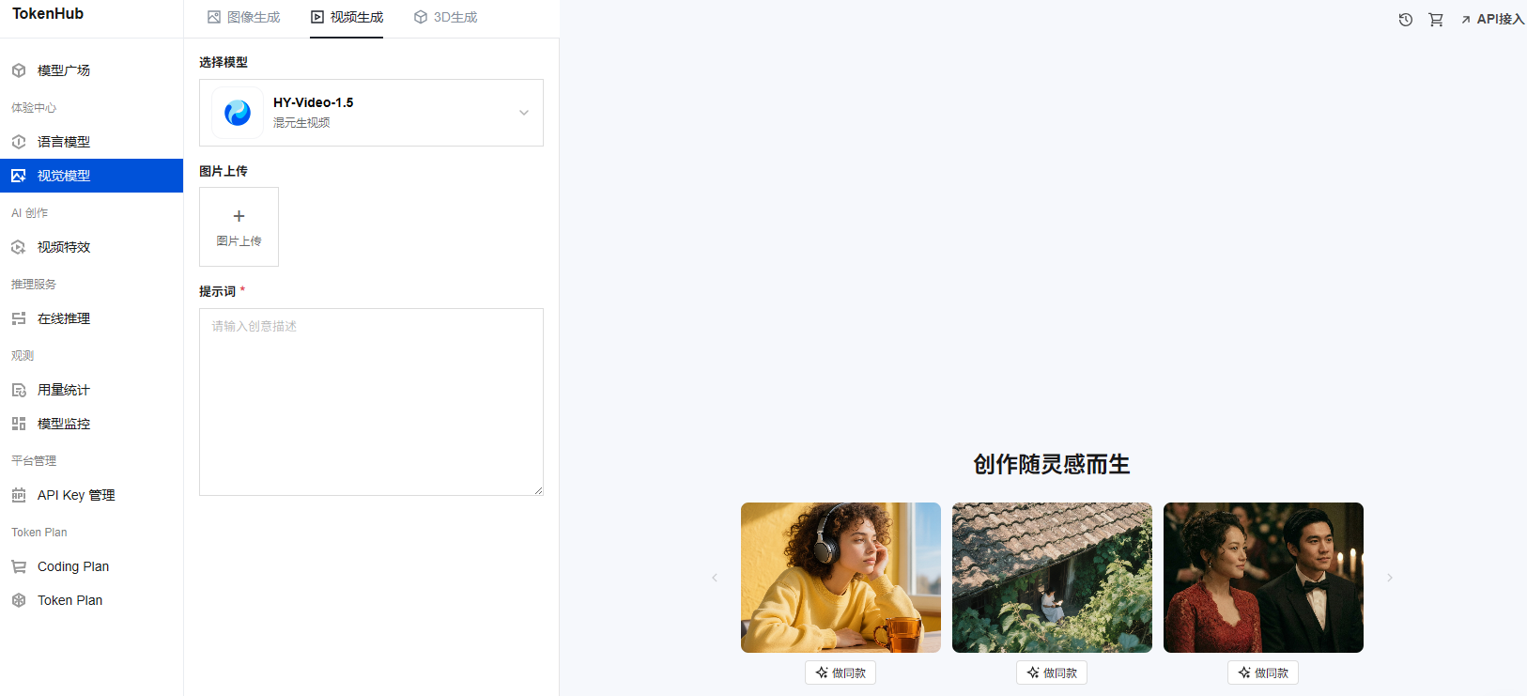The height and width of the screenshot is (696, 1527).
Task: Switch to the 3D生成 tab
Action: (446, 17)
